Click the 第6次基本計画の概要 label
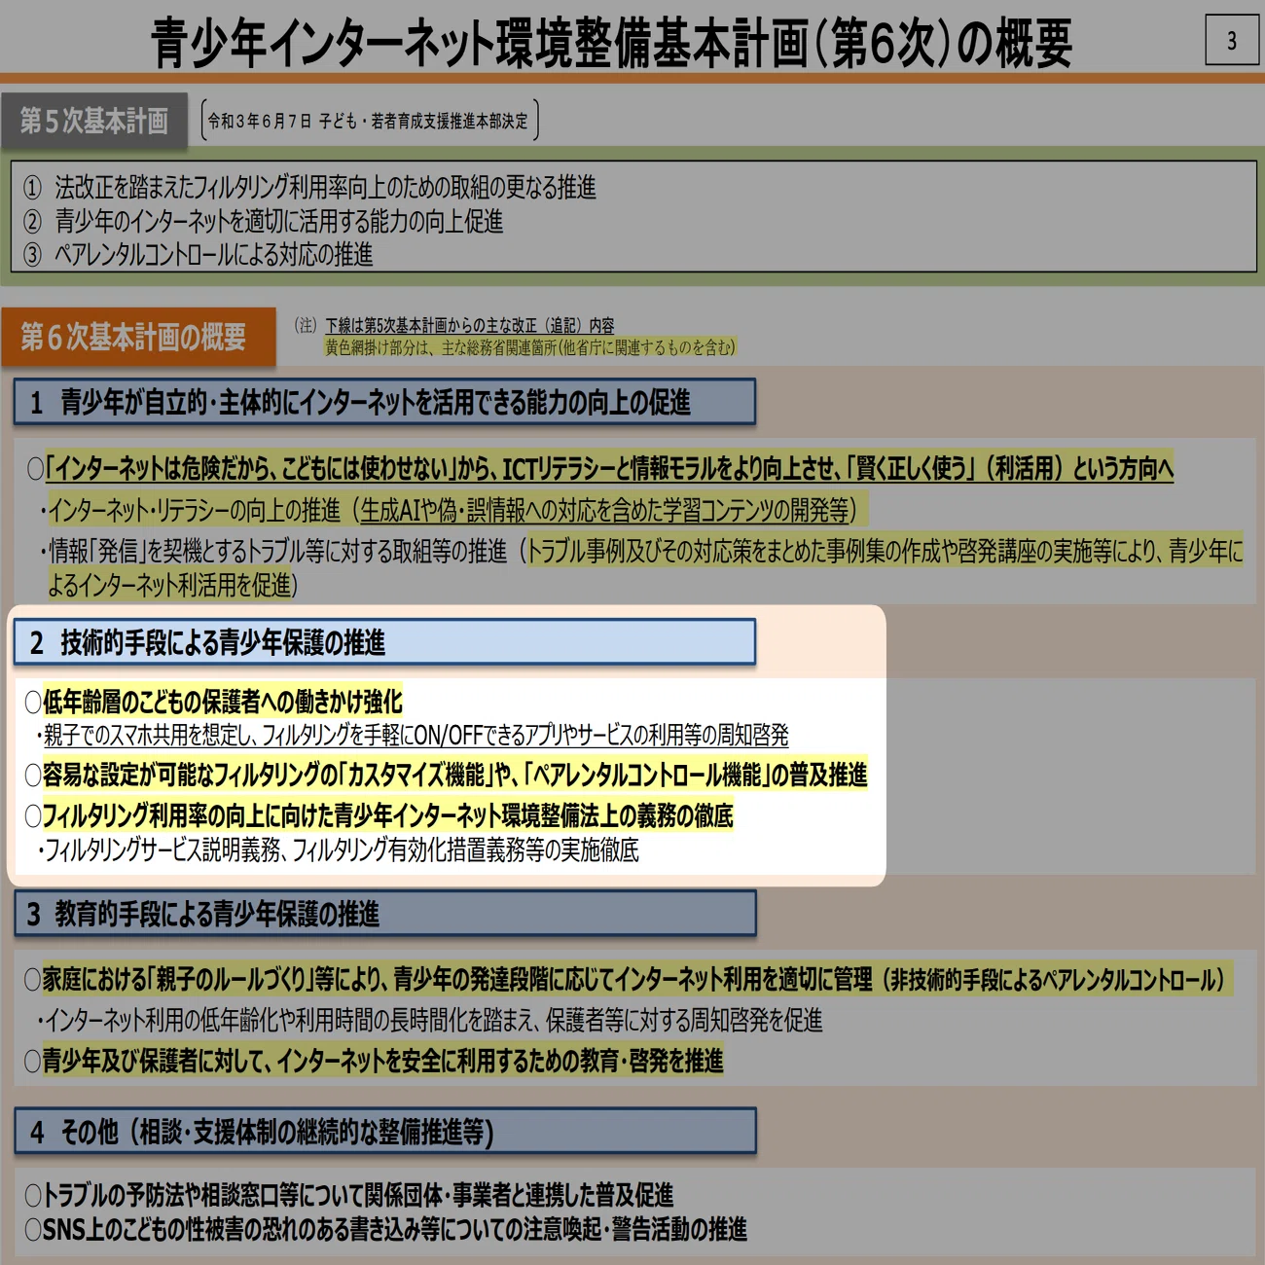Screen dimensions: 1265x1265 point(138,337)
